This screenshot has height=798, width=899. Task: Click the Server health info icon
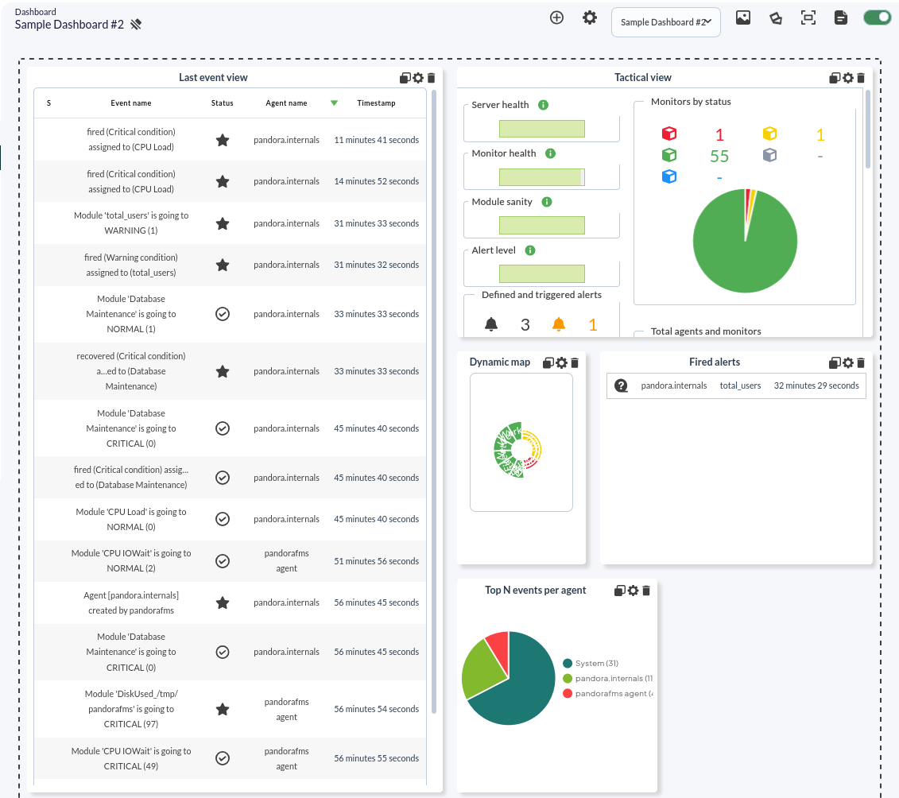click(x=544, y=105)
